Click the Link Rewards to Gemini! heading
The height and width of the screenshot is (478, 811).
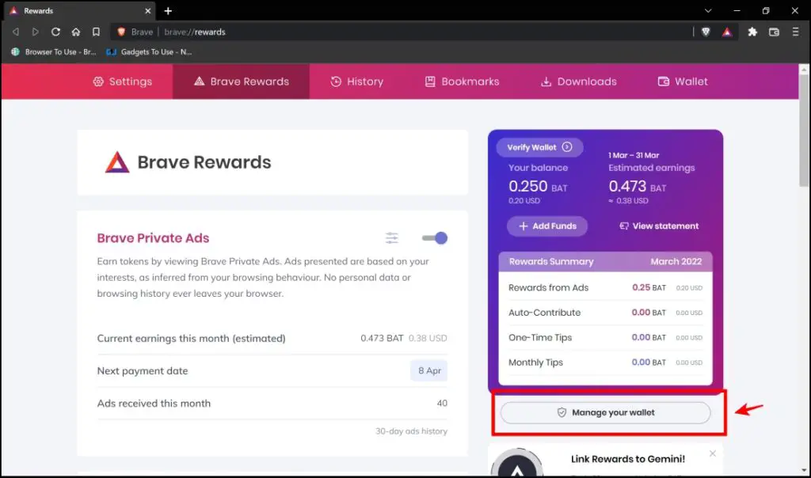tap(628, 459)
